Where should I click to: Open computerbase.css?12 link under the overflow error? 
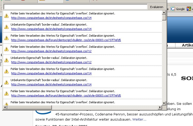pos(51,51)
